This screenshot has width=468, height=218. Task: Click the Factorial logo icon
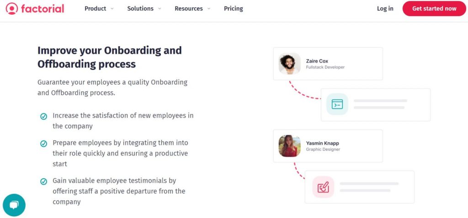tap(11, 9)
